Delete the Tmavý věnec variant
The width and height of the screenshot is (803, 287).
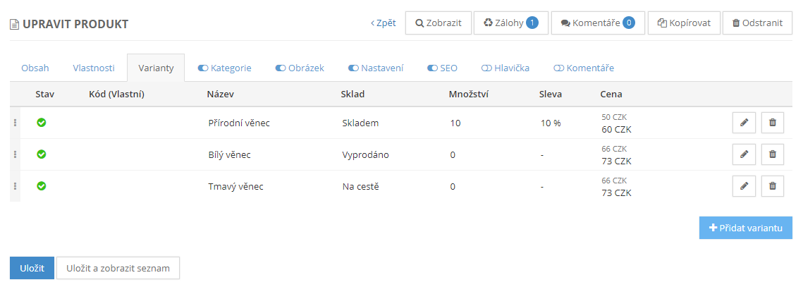772,186
